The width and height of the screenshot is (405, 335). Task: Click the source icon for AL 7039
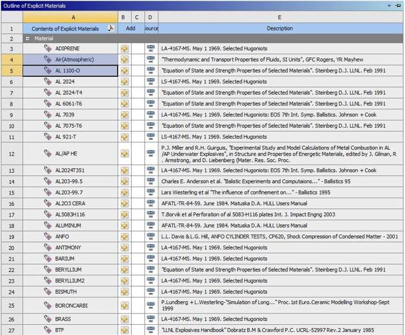[x=151, y=114]
